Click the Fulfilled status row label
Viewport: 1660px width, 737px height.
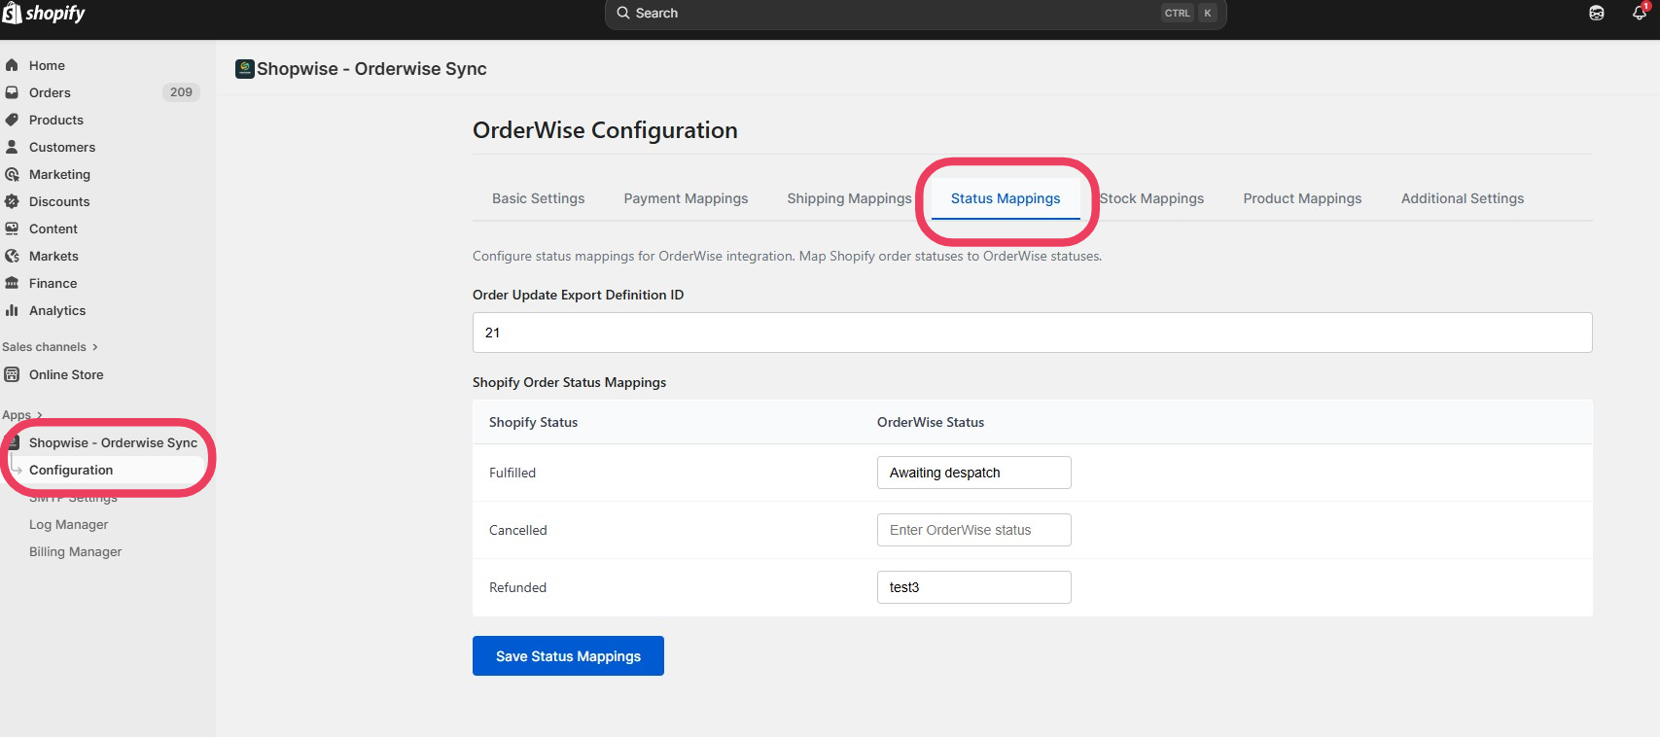coord(512,473)
